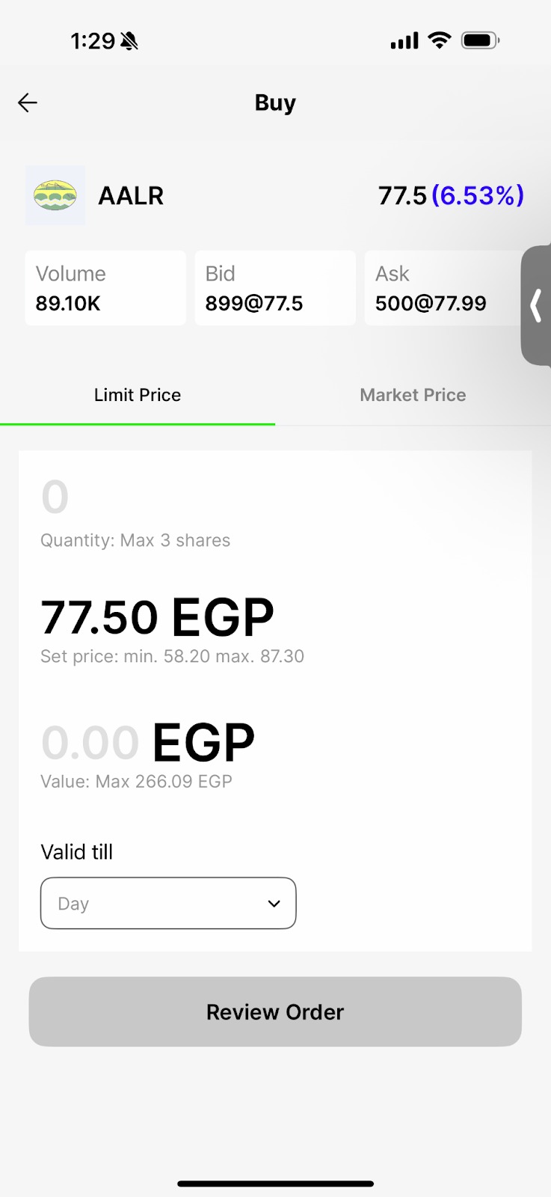Tap the muted bell status icon
The height and width of the screenshot is (1197, 551).
pyautogui.click(x=129, y=41)
